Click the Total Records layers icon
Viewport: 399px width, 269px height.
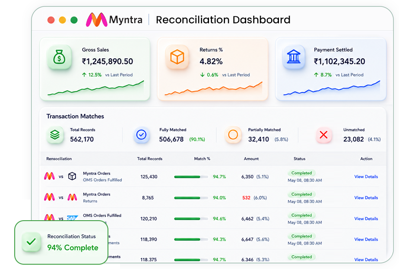click(55, 135)
